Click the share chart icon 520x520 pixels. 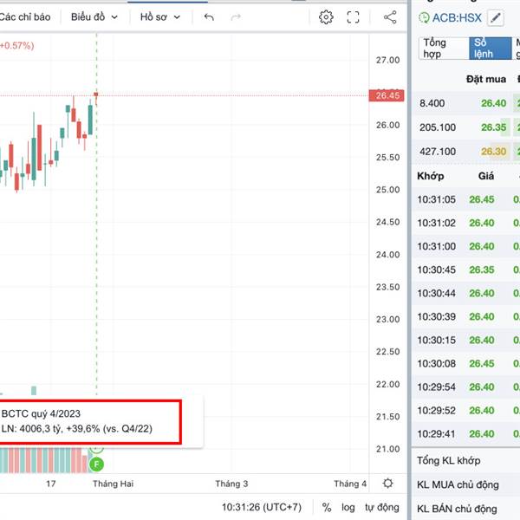(x=390, y=17)
